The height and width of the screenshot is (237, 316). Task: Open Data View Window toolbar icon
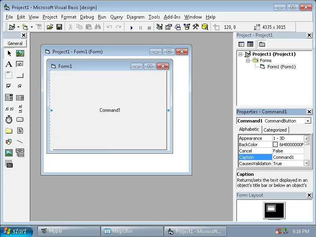205,27
